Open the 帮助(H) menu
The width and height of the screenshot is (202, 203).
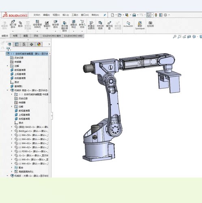(95, 15)
